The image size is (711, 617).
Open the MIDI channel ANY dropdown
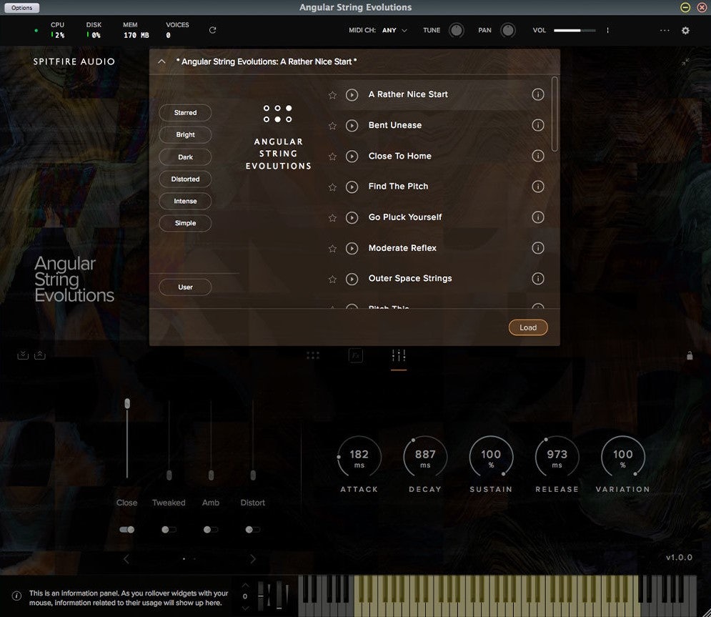point(394,31)
